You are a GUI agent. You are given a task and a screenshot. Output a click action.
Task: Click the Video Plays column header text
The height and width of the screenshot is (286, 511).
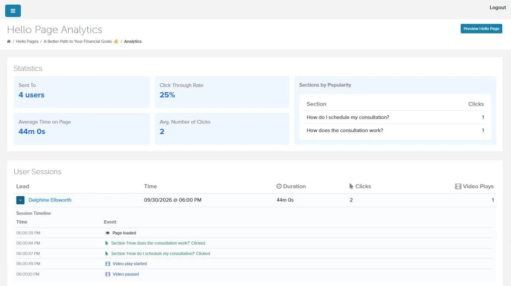(x=478, y=186)
